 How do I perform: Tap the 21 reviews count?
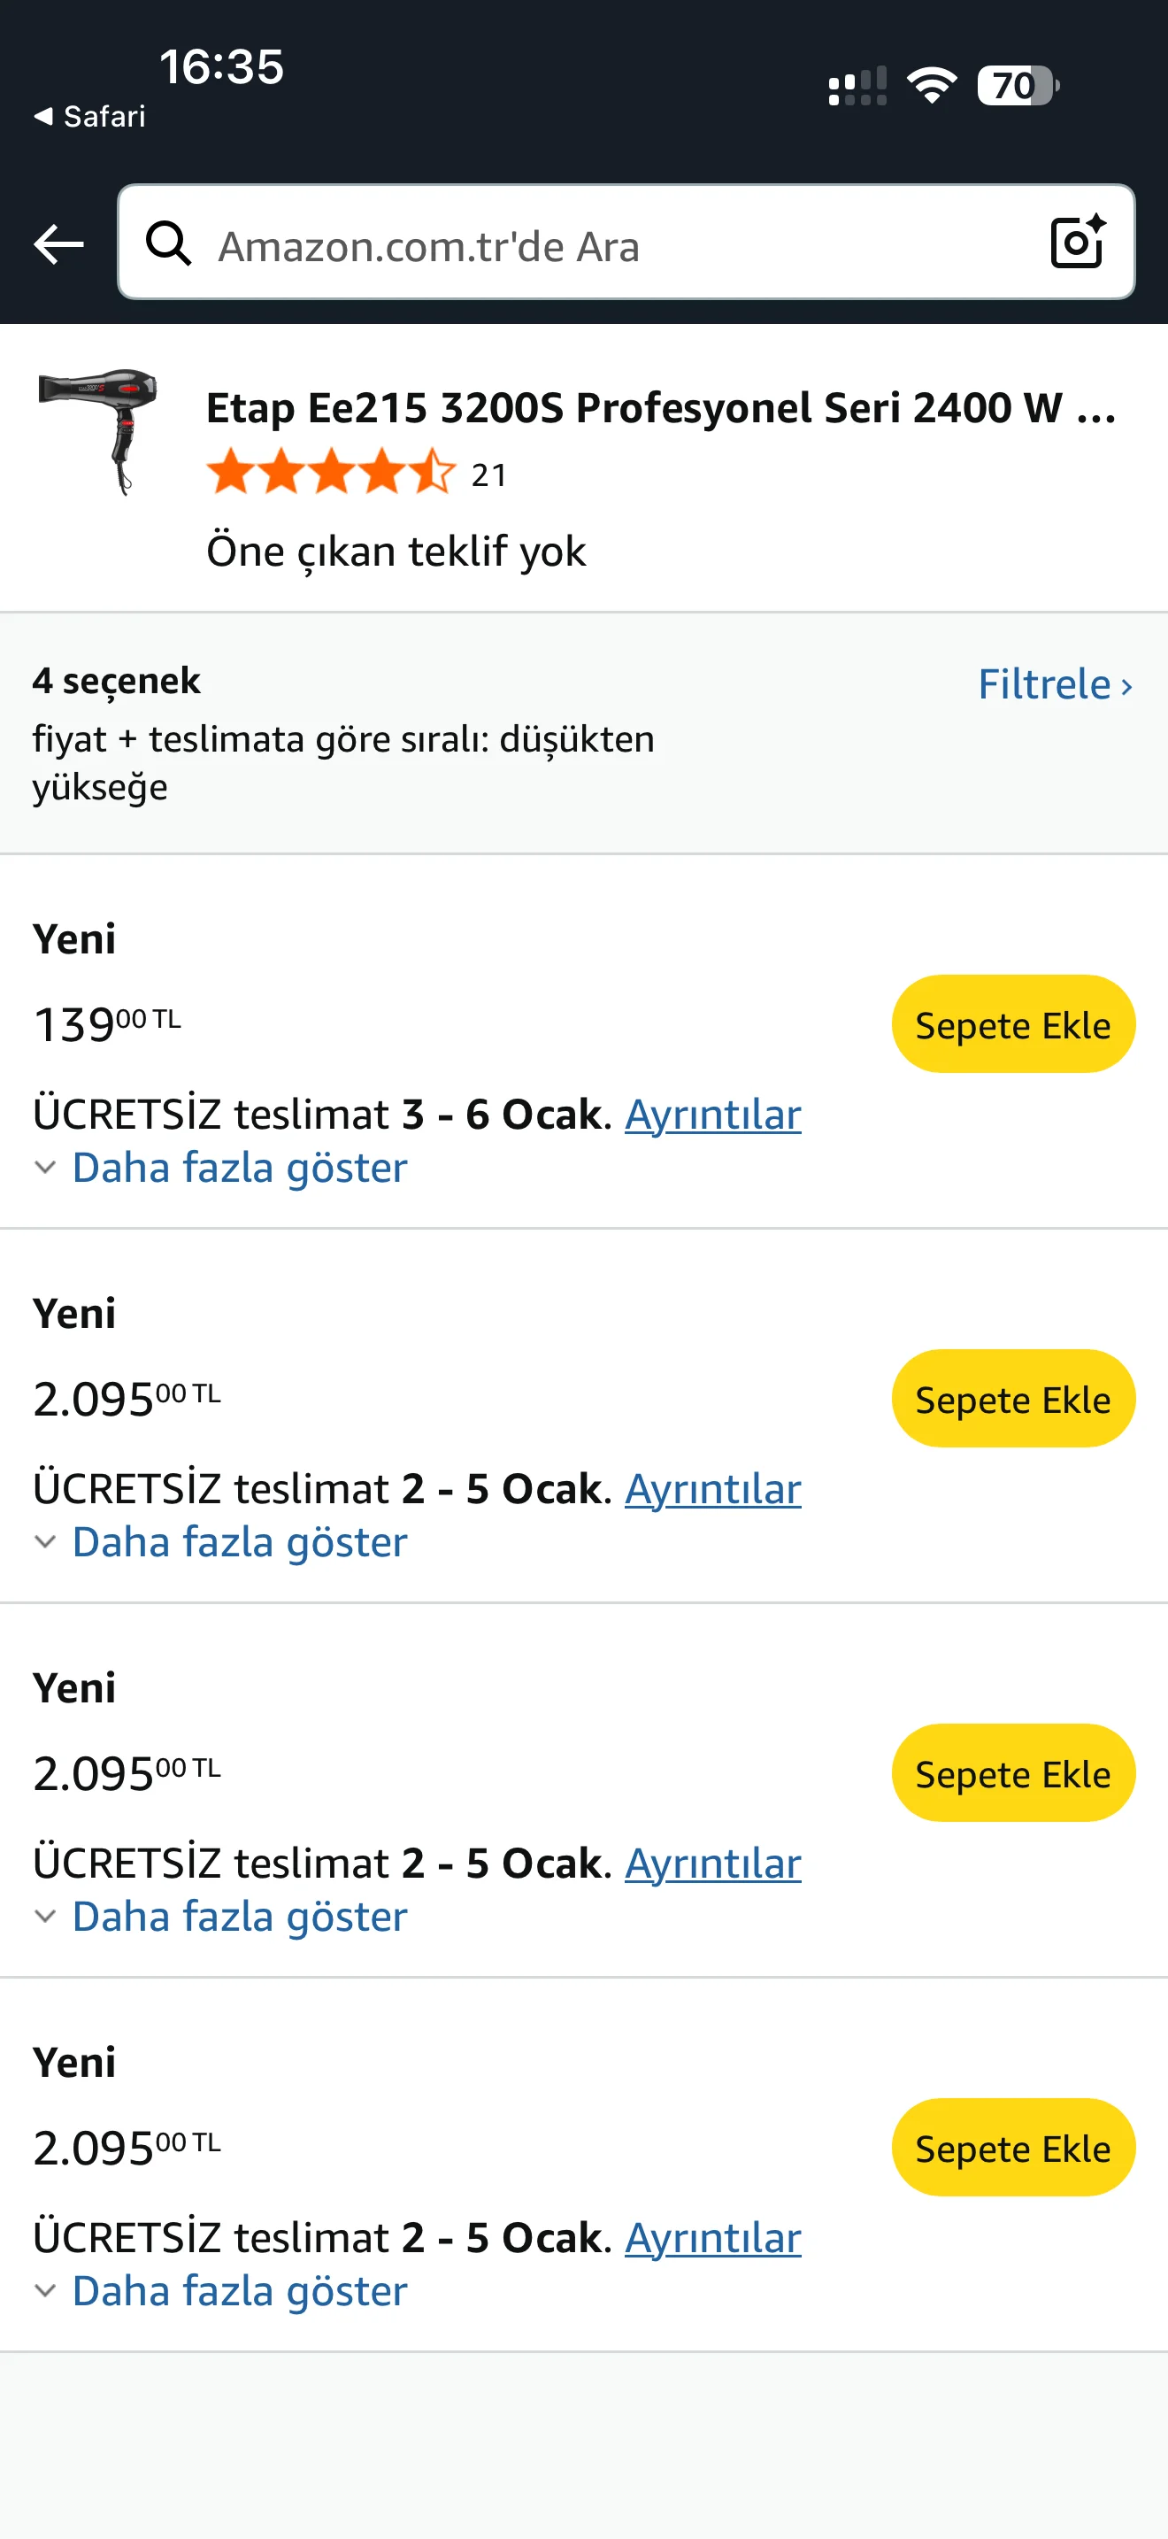click(488, 475)
